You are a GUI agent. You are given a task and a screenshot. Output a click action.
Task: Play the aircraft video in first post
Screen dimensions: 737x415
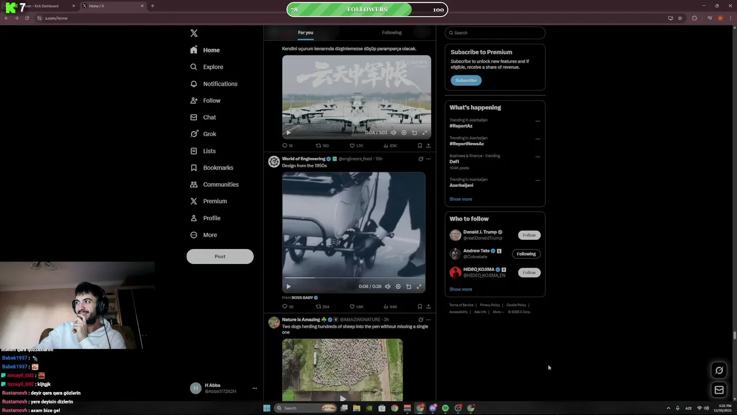(288, 133)
